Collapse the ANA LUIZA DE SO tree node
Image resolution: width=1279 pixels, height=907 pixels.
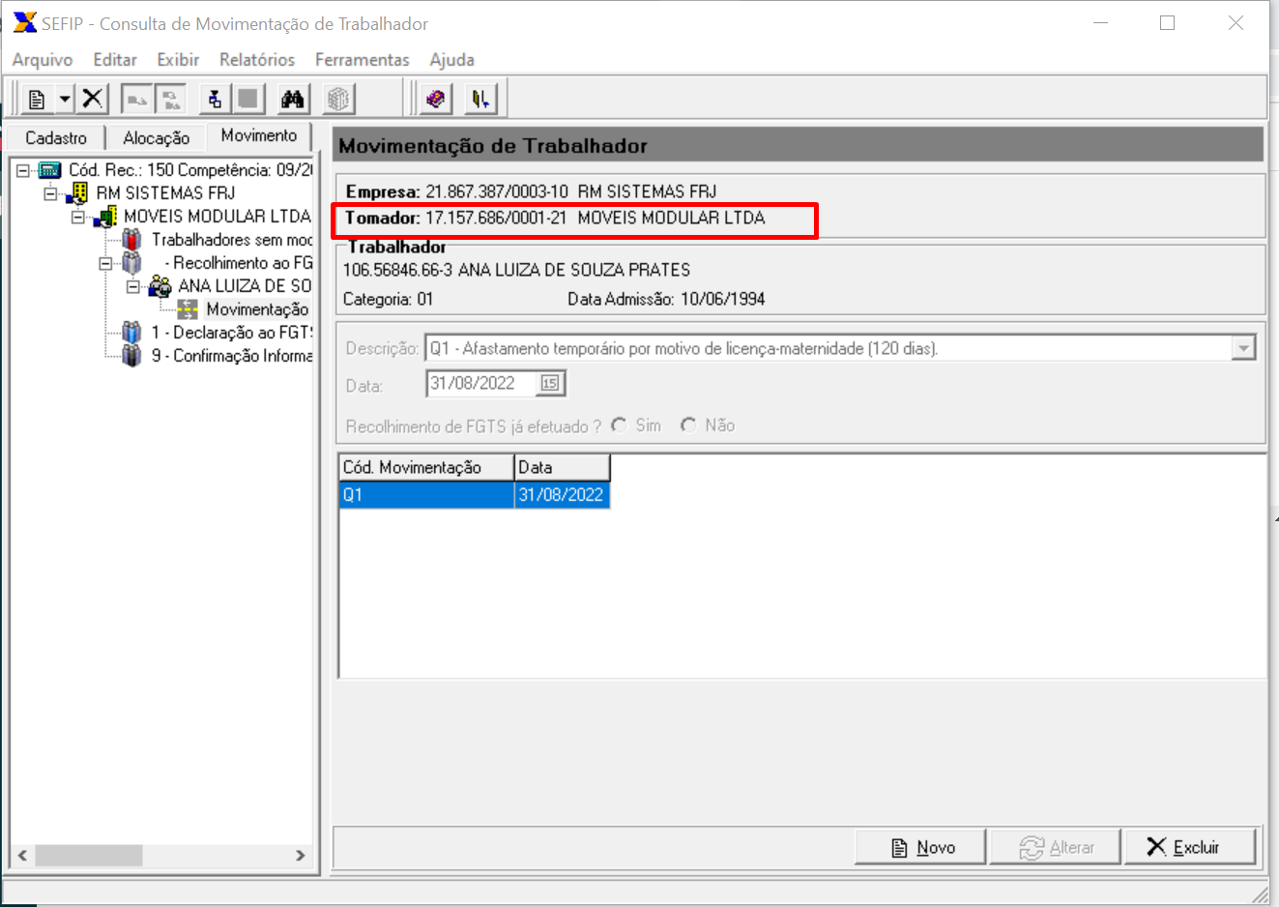[133, 286]
